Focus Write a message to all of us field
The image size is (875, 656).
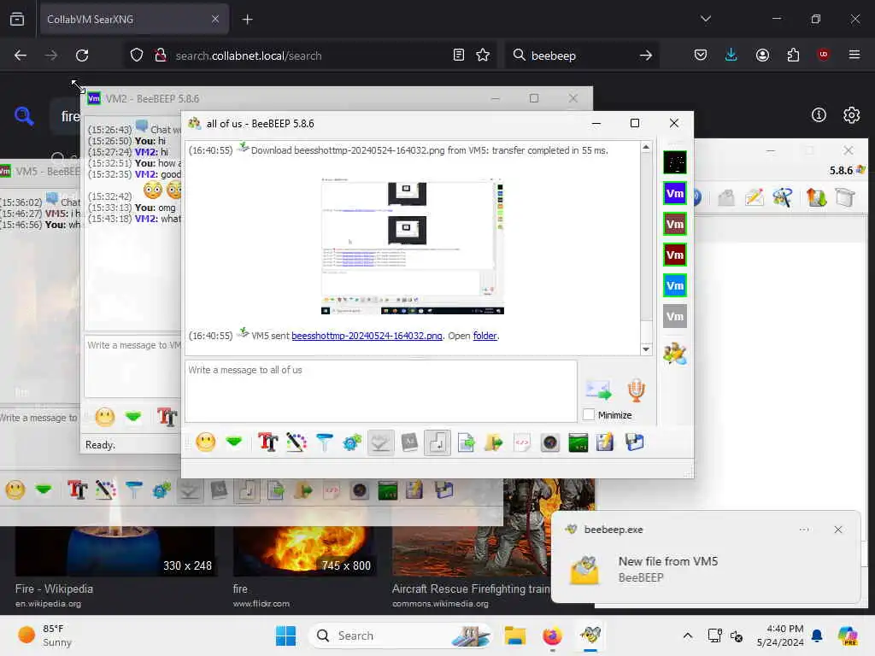click(380, 391)
